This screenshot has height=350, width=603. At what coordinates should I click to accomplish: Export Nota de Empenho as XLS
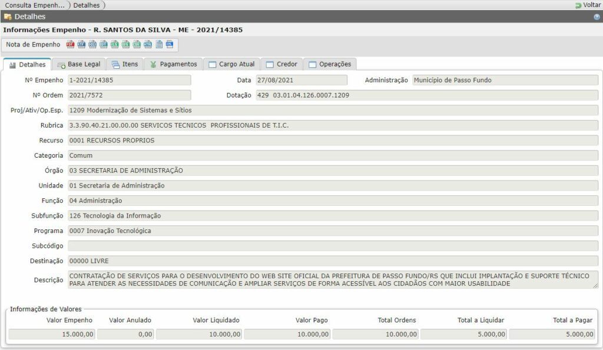(115, 44)
